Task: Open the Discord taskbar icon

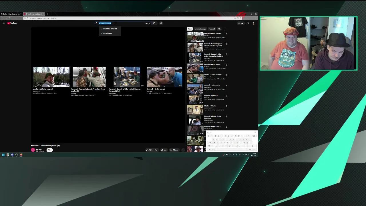Action: 12,155
